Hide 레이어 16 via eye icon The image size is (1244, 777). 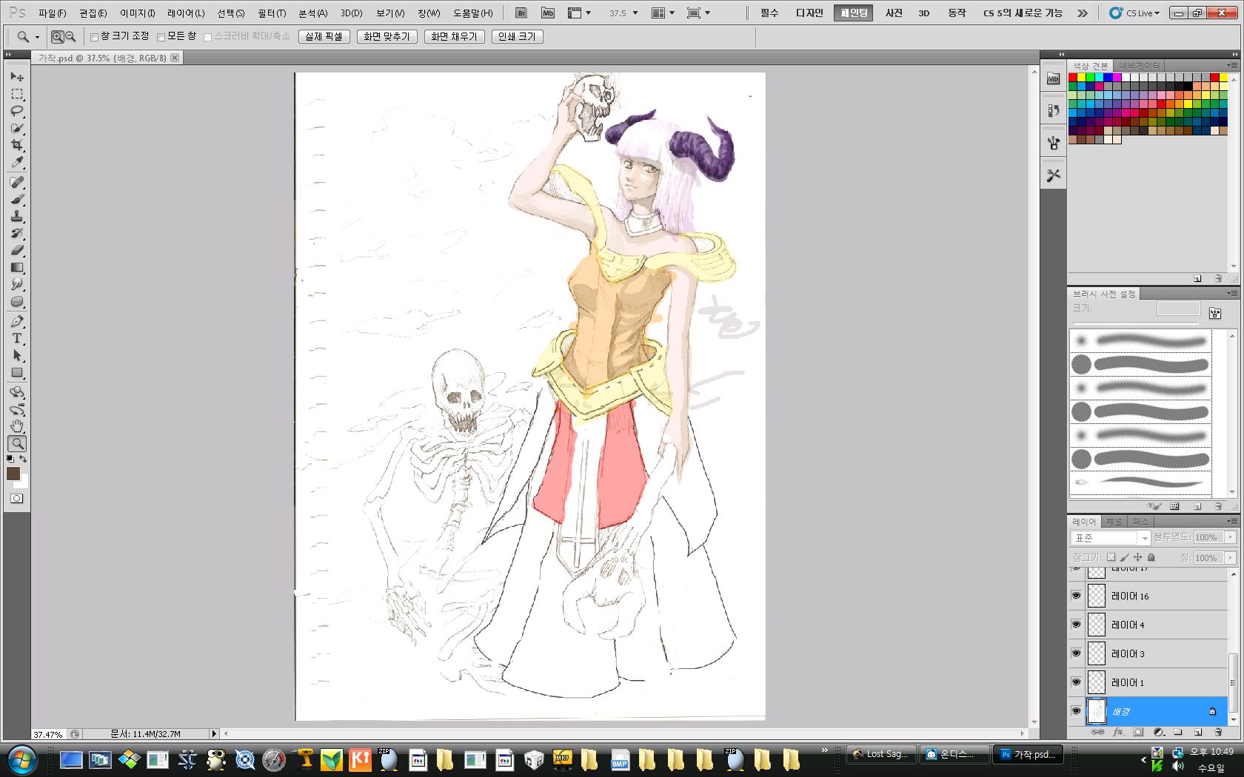pyautogui.click(x=1076, y=596)
